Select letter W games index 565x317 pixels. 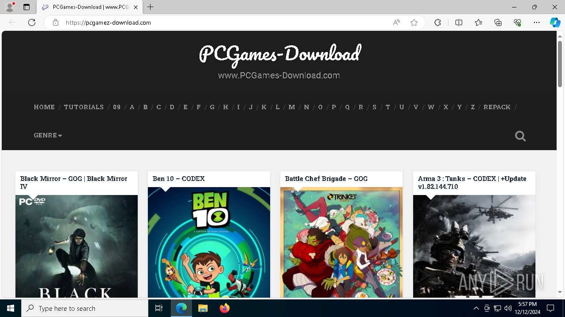[x=431, y=107]
